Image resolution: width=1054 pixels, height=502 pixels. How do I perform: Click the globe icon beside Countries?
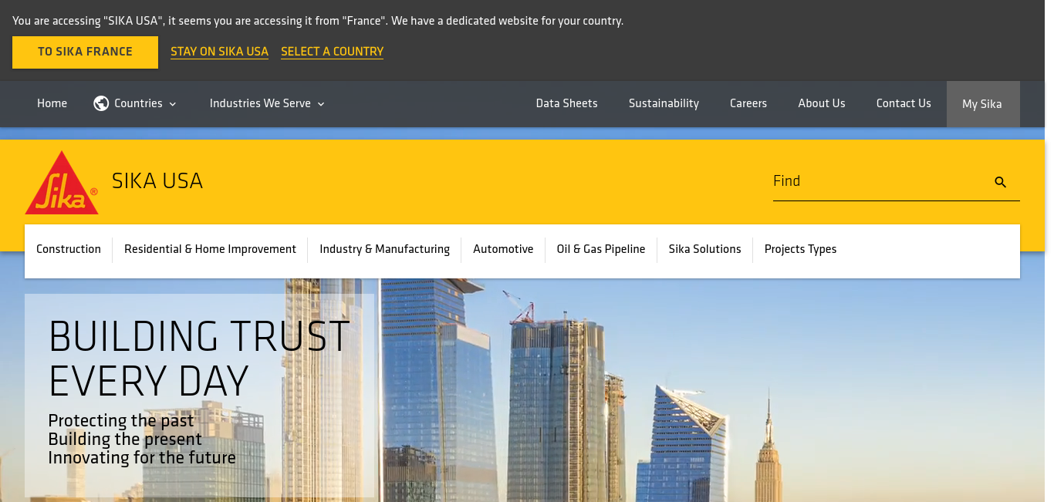click(x=101, y=103)
